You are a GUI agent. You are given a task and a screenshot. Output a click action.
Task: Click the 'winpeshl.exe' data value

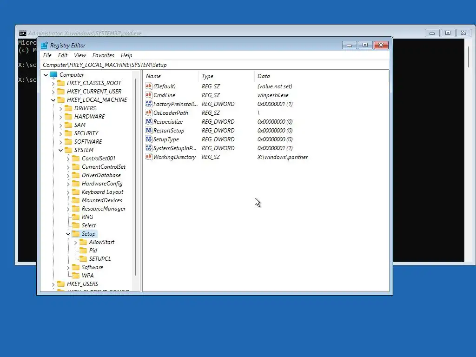point(273,95)
